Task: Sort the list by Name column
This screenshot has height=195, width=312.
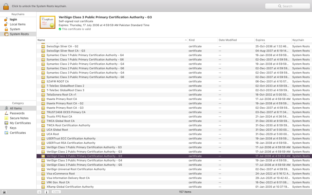Action: [112, 40]
